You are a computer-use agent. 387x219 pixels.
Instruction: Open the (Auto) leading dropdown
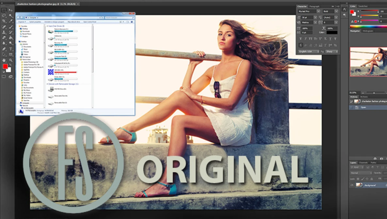pyautogui.click(x=336, y=18)
